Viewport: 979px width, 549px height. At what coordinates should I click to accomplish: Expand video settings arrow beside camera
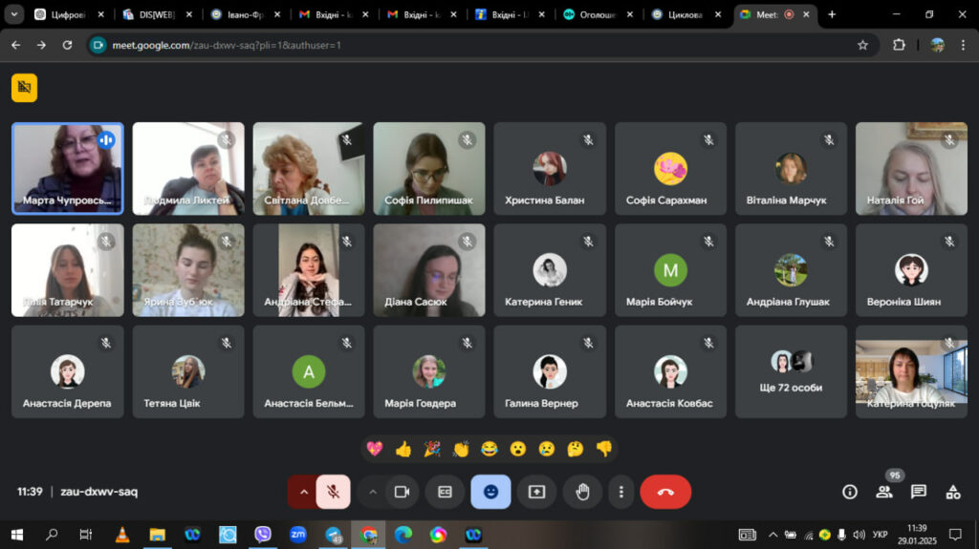[x=372, y=492]
